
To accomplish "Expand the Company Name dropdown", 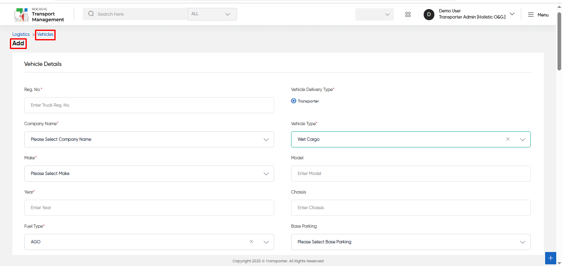I will click(149, 139).
